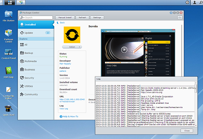This screenshot has height=139, width=203.
Task: Click the Log dialog scroll-up arrow
Action: 196,83
